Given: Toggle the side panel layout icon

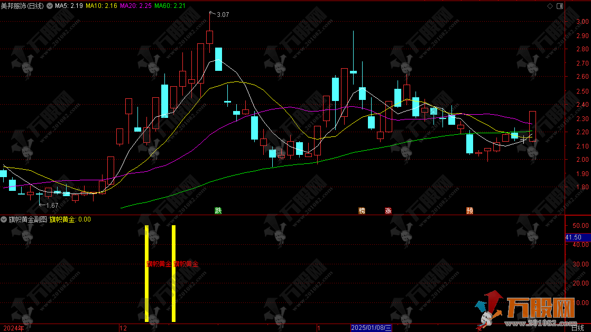Looking at the screenshot, I should tap(560, 6).
